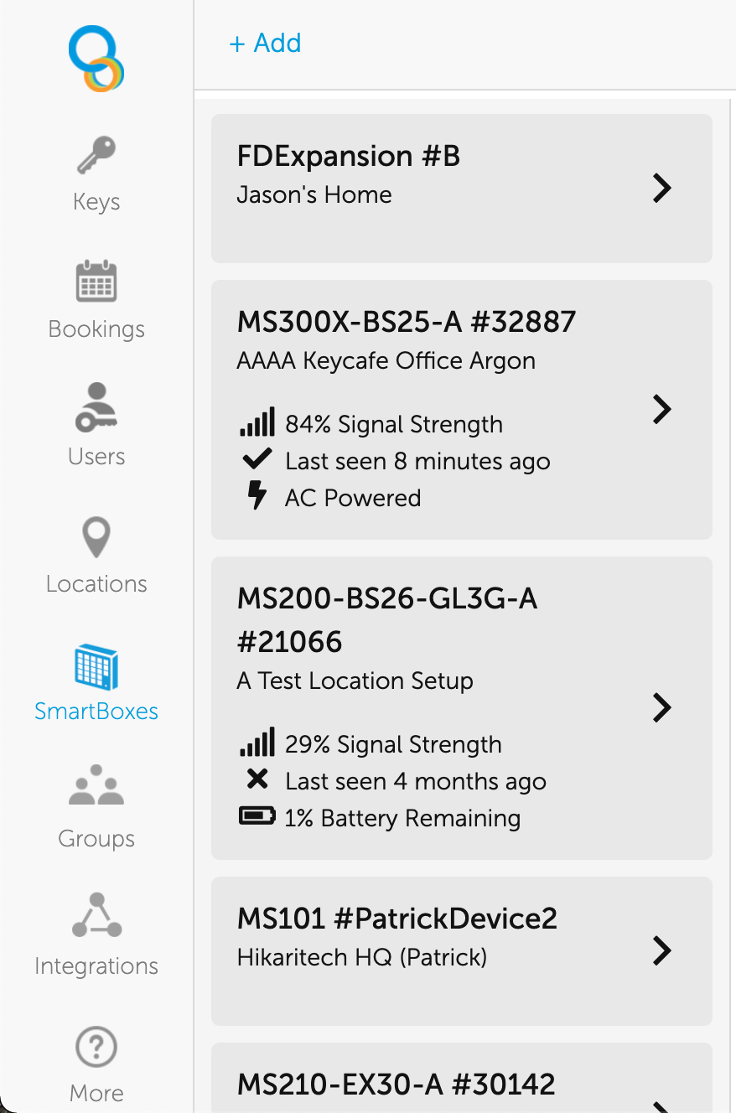The image size is (736, 1113).
Task: Click the 84% Signal Strength bars icon
Action: pyautogui.click(x=257, y=422)
